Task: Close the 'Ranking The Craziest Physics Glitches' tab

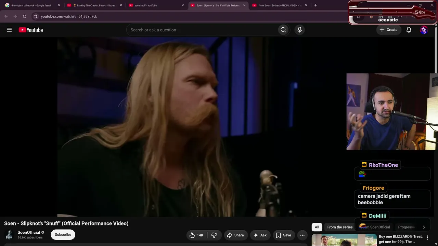Action: pyautogui.click(x=121, y=5)
